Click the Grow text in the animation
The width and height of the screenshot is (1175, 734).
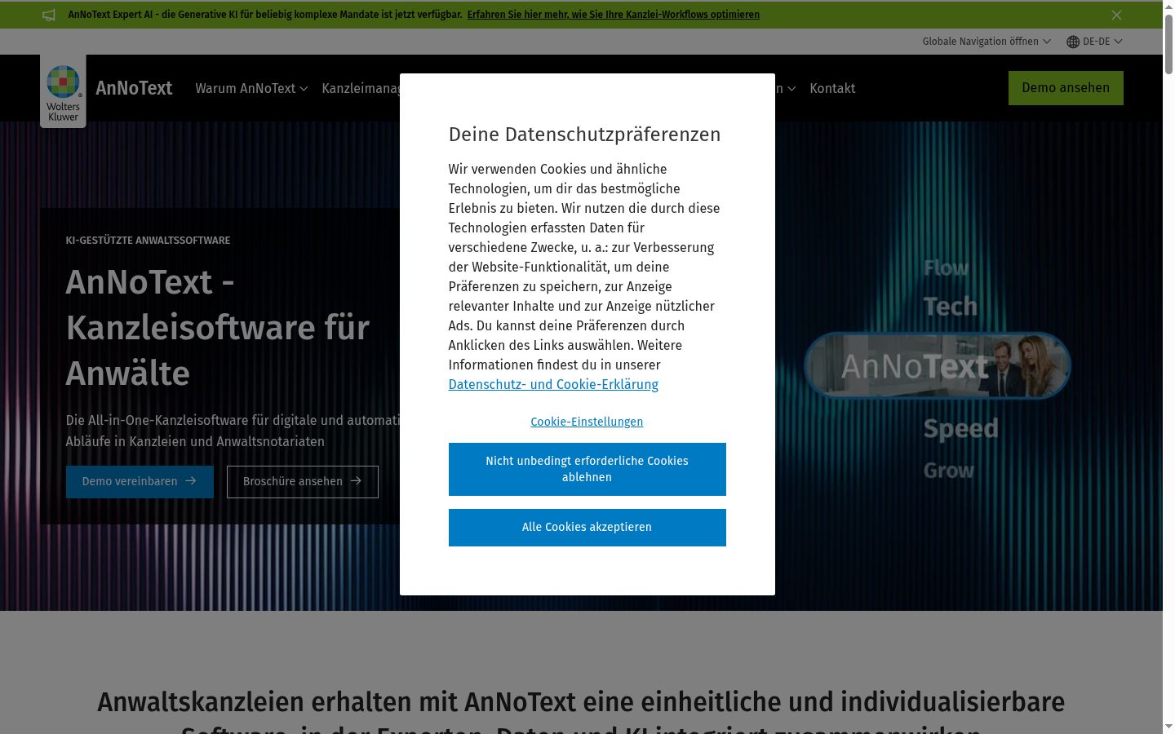tap(948, 471)
